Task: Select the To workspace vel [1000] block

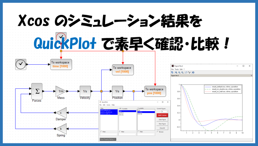Action: (123, 70)
